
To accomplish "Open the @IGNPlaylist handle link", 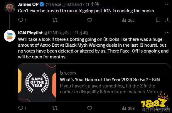I will (58, 33).
